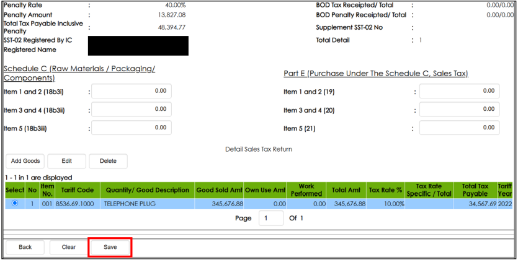Screen dimensions: 518x260
Task: Focus Schedule C Item 1 and 2 (18b3i) field
Action: pos(132,91)
